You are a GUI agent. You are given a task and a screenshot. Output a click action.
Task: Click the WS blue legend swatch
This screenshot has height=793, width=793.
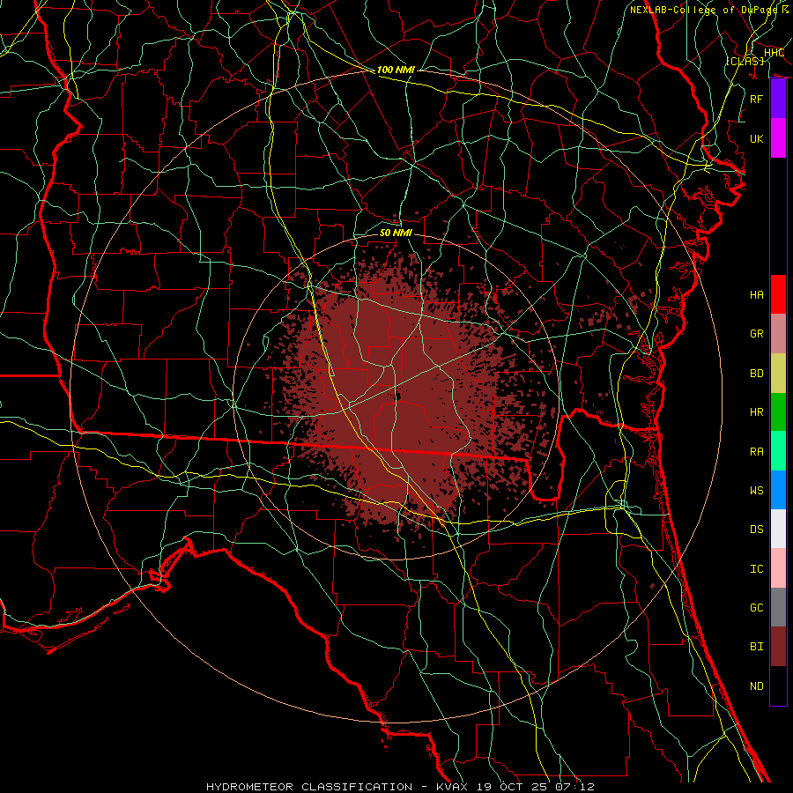[778, 490]
